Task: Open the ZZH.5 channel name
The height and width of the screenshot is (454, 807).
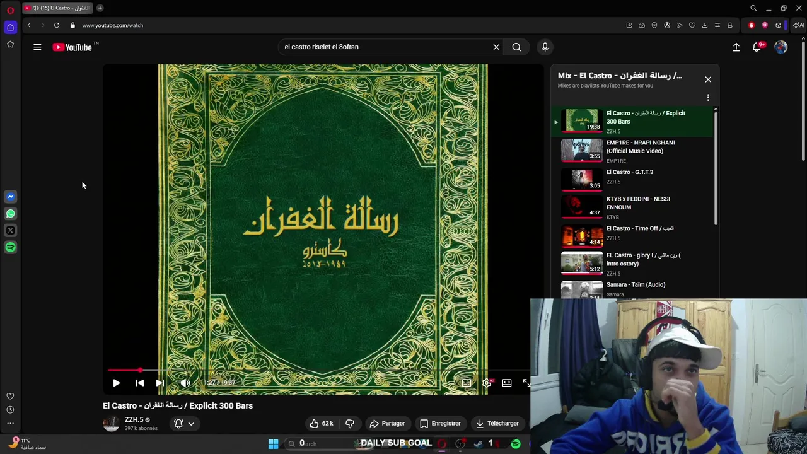Action: pos(134,419)
